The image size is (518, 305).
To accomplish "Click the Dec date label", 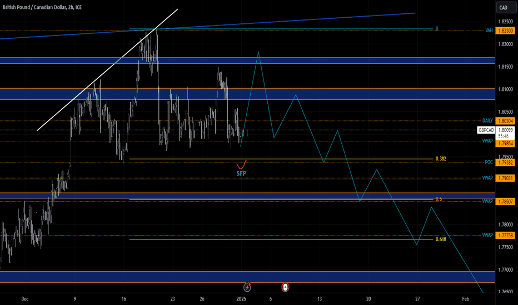I will [x=25, y=299].
